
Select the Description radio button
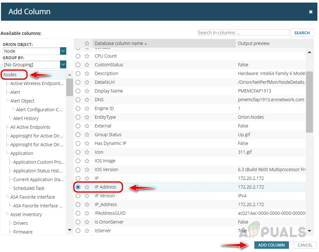click(x=78, y=73)
